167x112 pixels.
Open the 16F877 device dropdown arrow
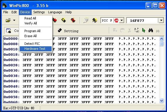(x=161, y=20)
